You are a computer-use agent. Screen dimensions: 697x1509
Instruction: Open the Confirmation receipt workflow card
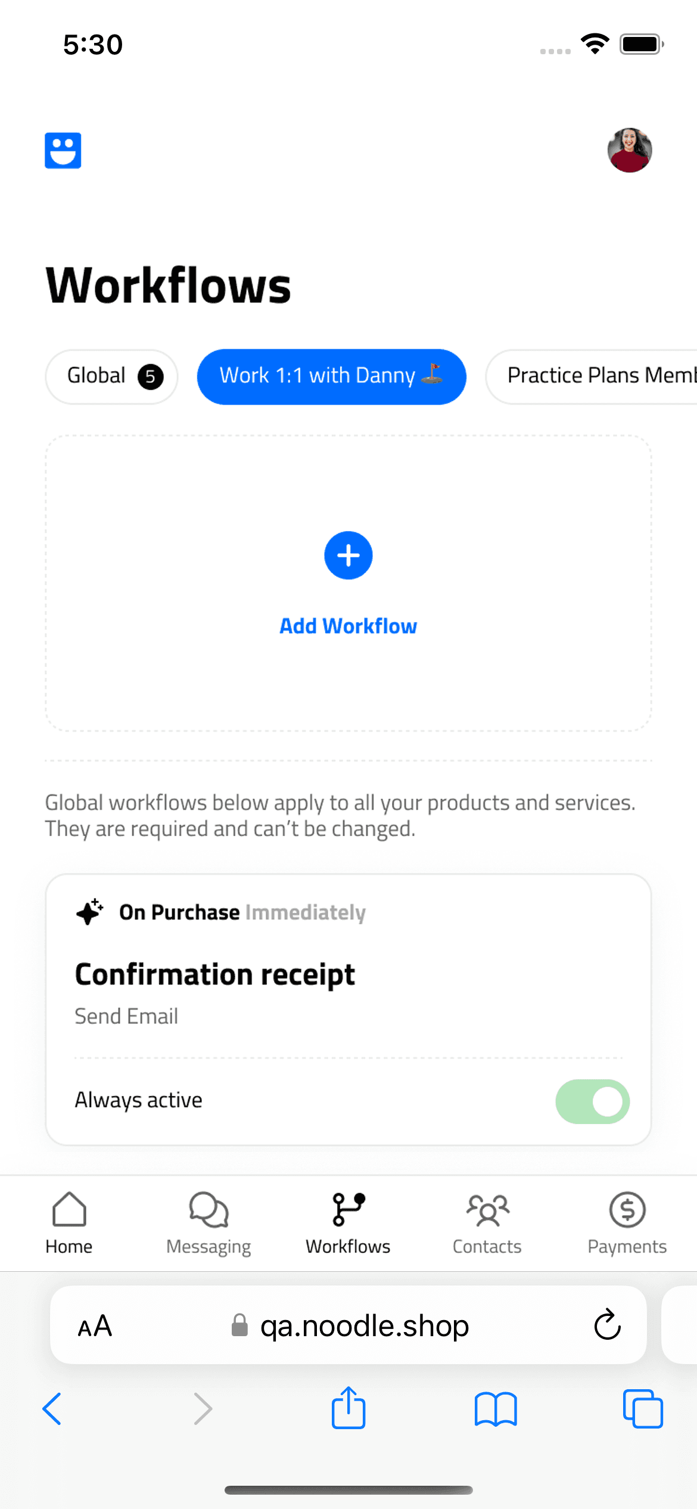pyautogui.click(x=348, y=1010)
